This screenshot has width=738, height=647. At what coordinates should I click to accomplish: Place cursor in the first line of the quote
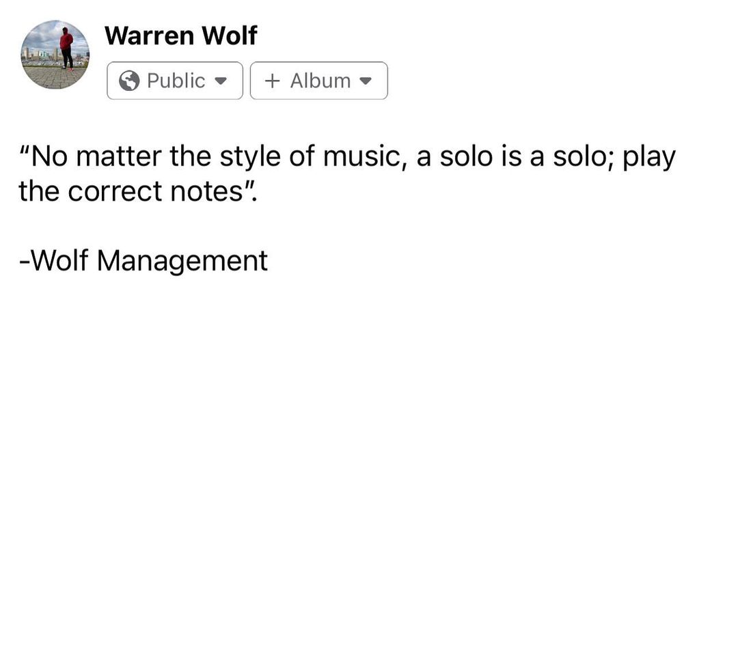point(346,156)
